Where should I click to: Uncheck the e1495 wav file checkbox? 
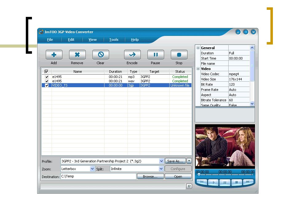tap(47, 81)
